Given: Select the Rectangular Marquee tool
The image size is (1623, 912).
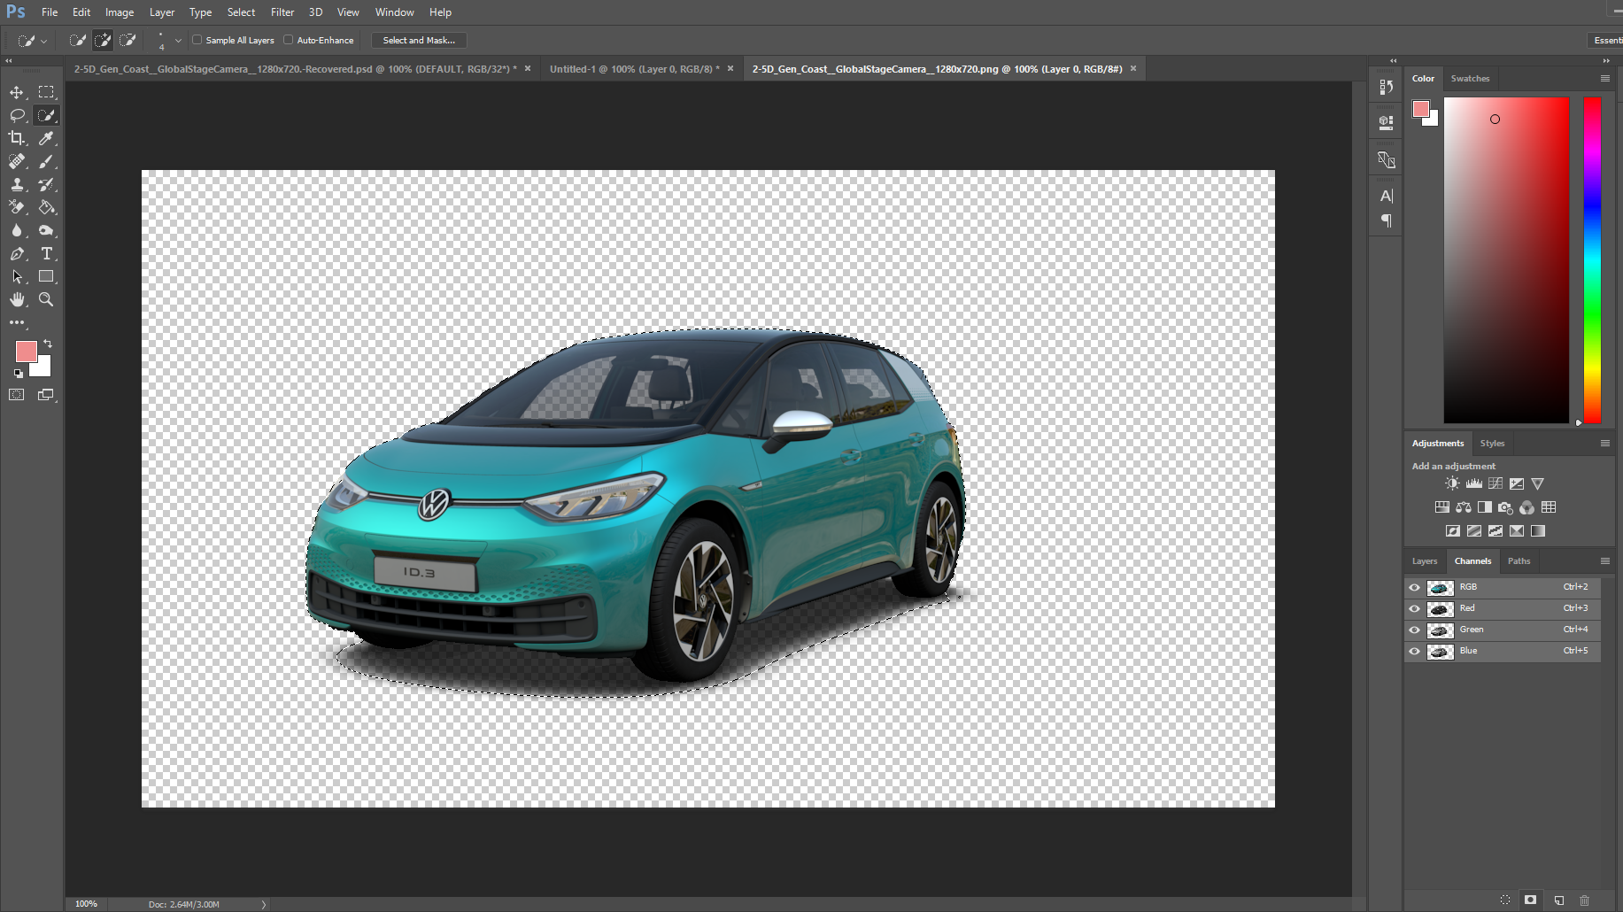Looking at the screenshot, I should click(x=46, y=92).
